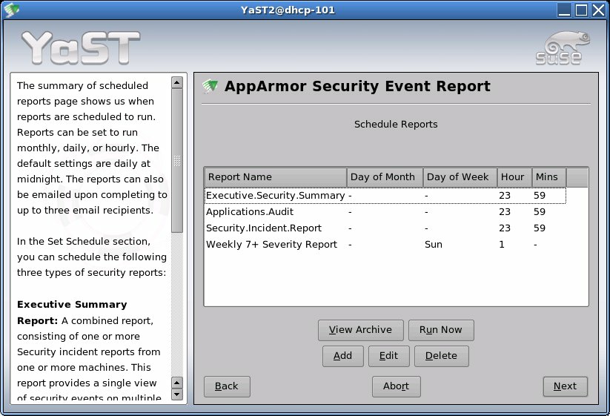Go Back to the previous page

(227, 386)
